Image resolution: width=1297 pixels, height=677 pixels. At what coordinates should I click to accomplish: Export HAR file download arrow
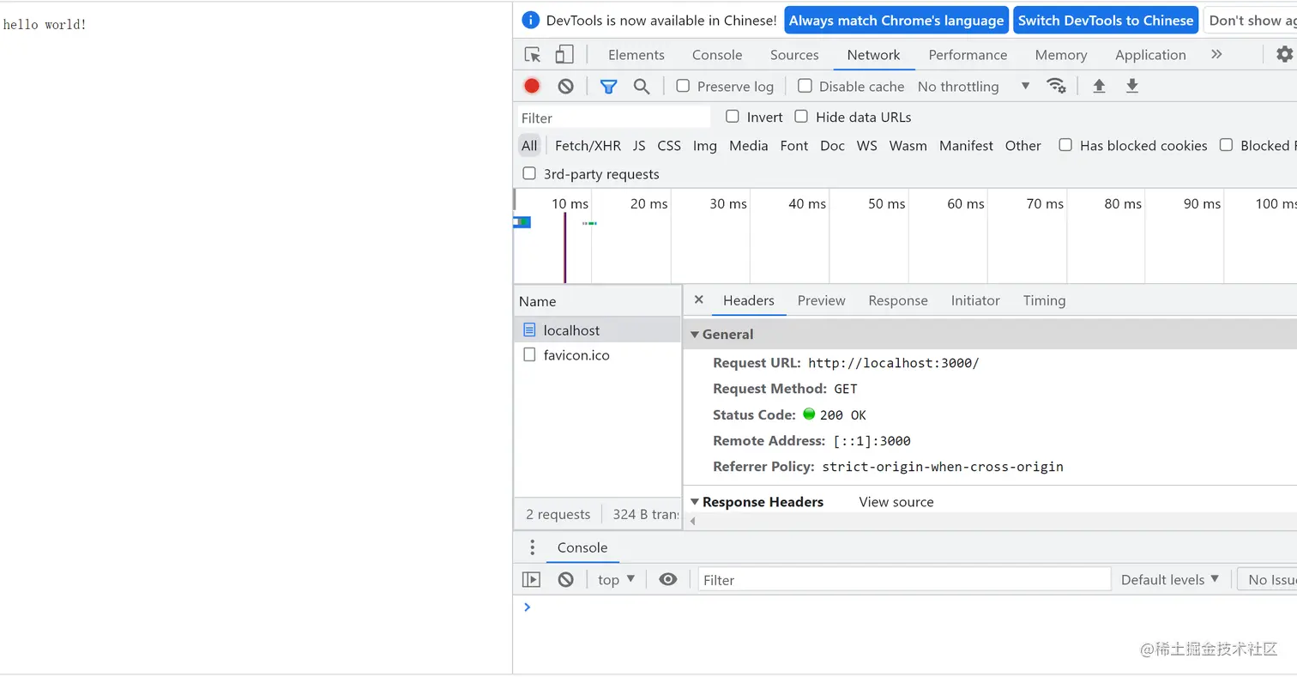pos(1132,86)
